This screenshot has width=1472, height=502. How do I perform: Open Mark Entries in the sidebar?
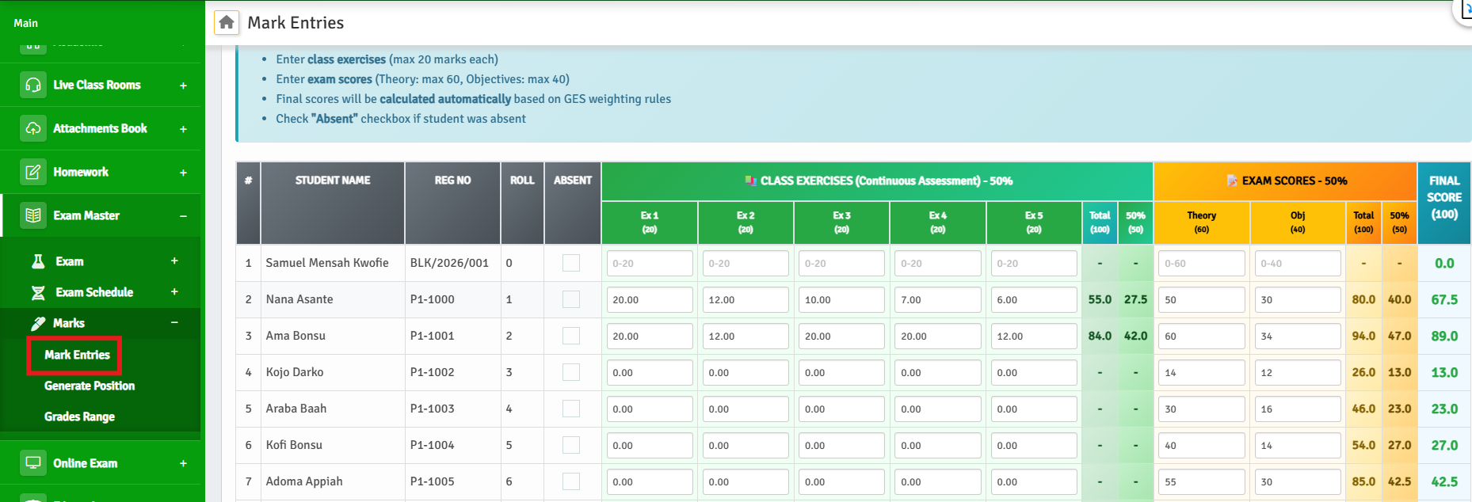(x=77, y=355)
